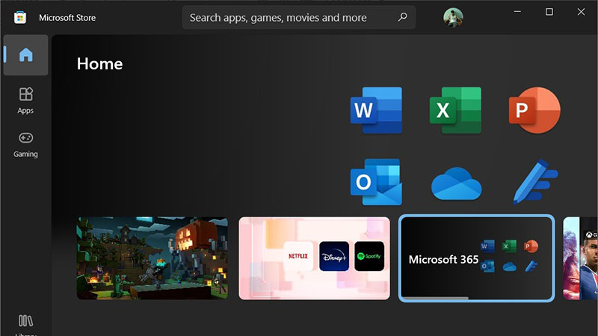
Task: Click the small Excel icon in Microsoft 365 card
Action: coord(509,246)
